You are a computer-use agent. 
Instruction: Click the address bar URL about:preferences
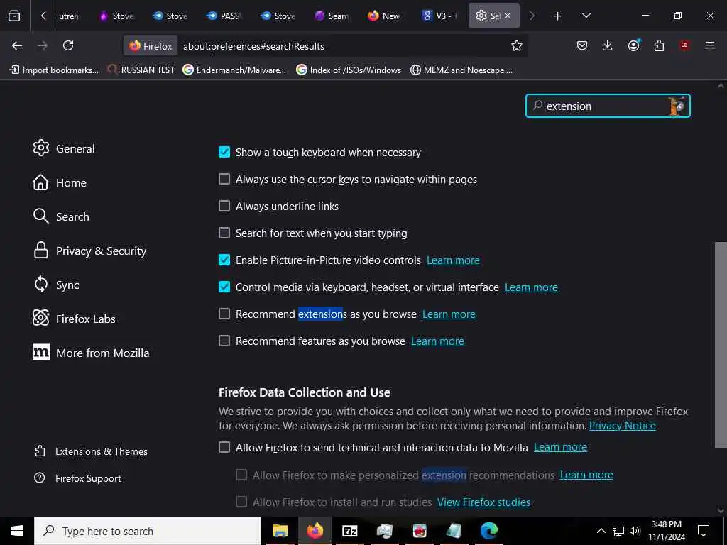click(253, 46)
